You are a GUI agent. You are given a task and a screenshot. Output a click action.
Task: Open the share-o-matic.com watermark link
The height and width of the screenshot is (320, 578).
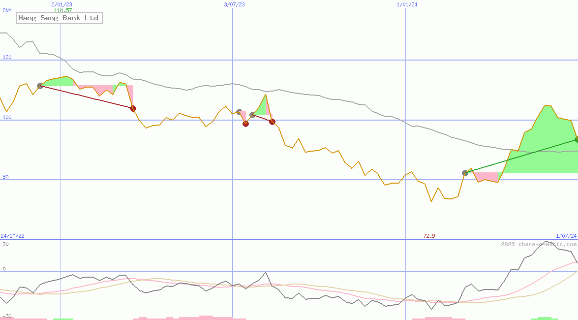(539, 244)
